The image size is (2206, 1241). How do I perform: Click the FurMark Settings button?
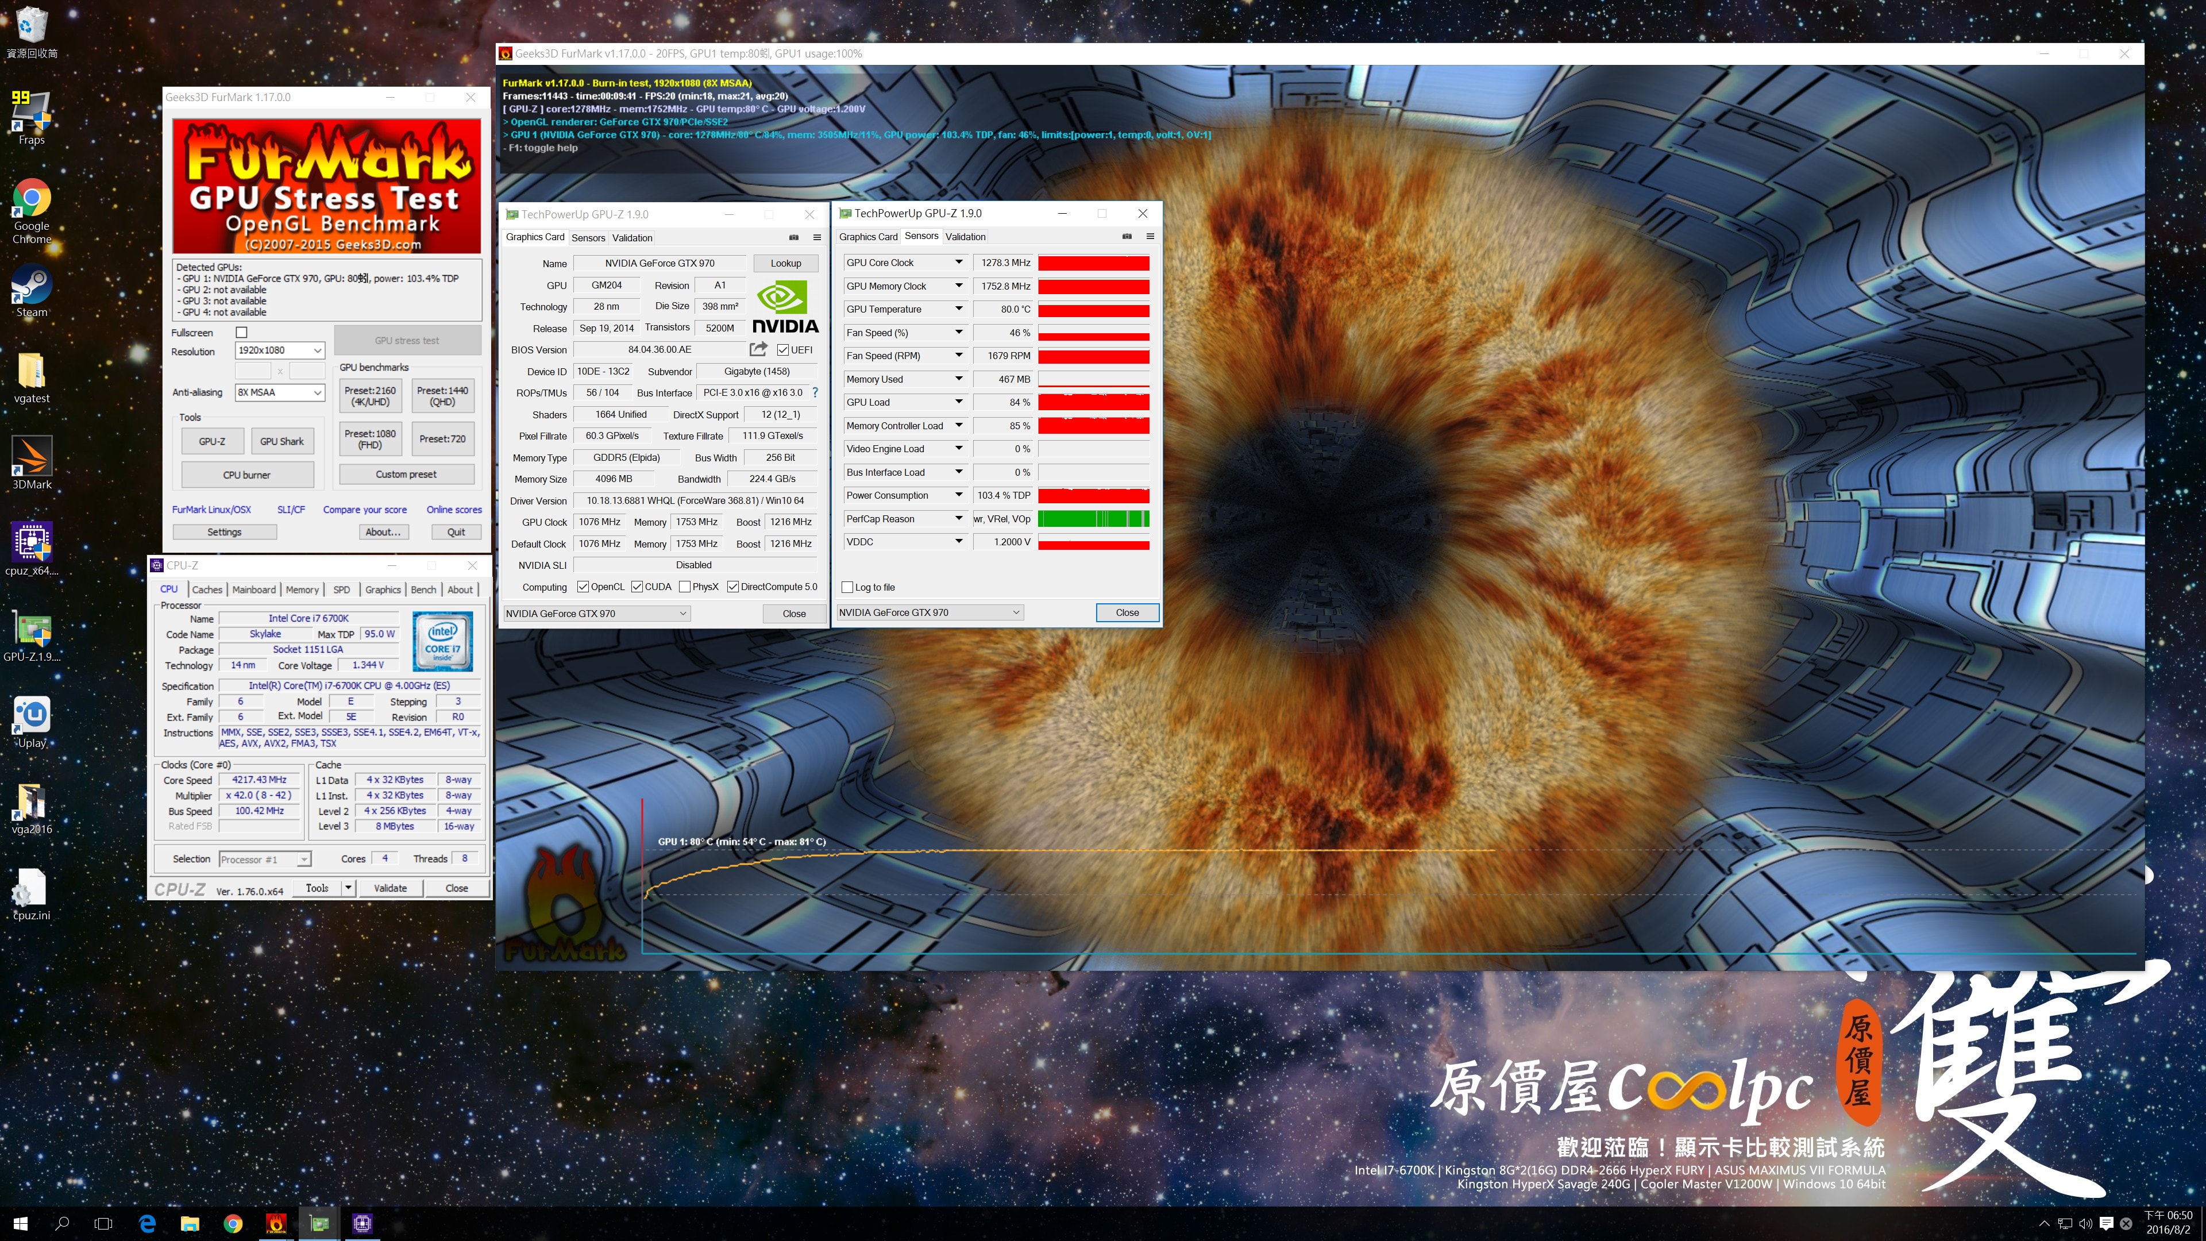pyautogui.click(x=225, y=532)
